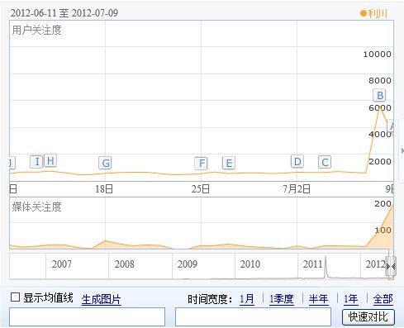Screen dimensions: 404x328
Task: Open news marker E on chart
Action: 229,163
